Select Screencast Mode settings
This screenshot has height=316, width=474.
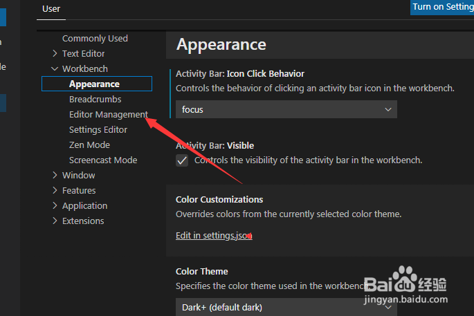coord(103,160)
